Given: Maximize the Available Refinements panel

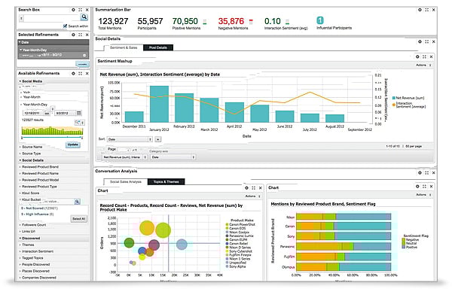Looking at the screenshot, I should pyautogui.click(x=80, y=73).
